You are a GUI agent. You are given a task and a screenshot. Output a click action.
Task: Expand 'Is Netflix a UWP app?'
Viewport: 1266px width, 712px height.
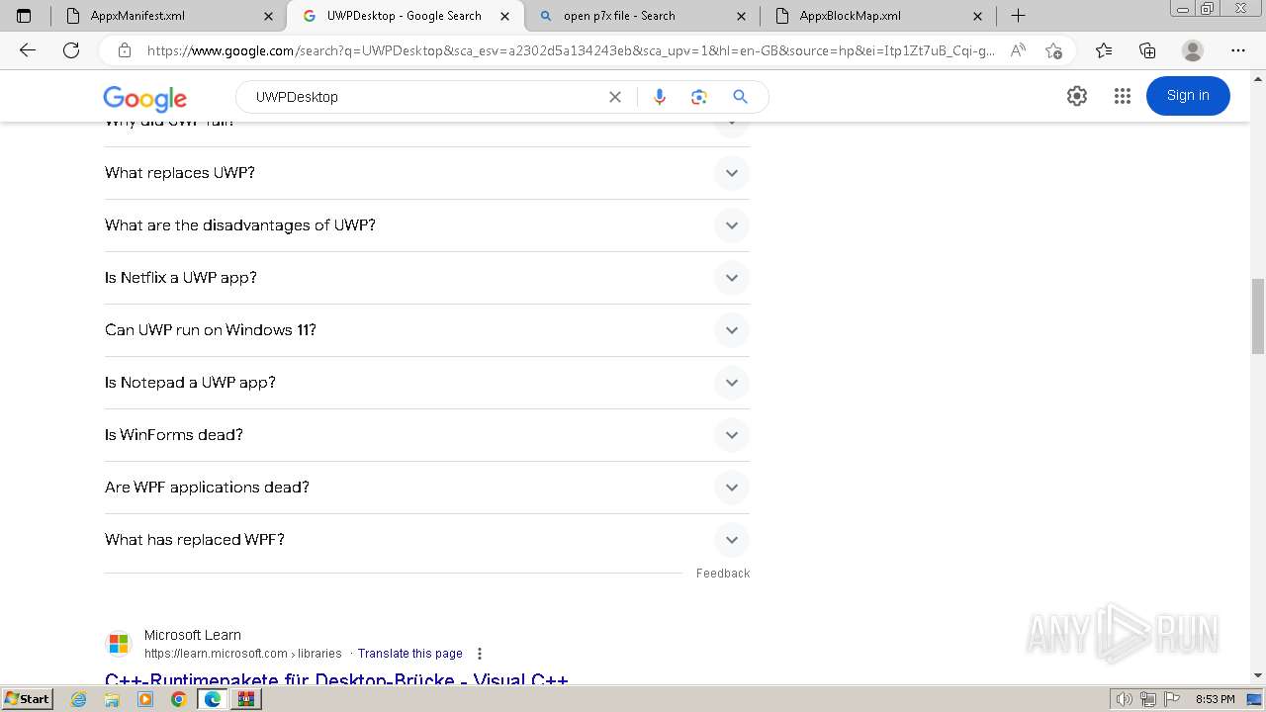(x=427, y=278)
